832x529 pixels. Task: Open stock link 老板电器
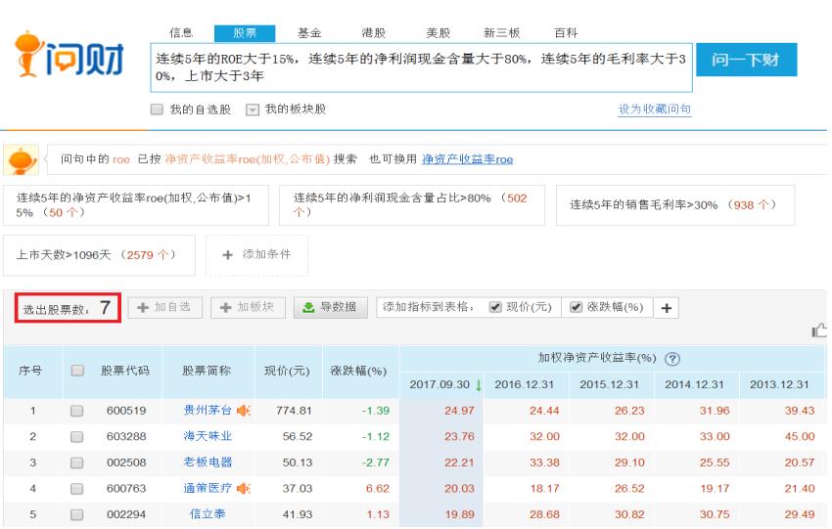click(208, 463)
